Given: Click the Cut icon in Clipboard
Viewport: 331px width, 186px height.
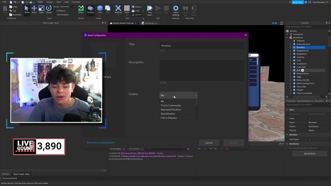Looking at the screenshot, I should [x=11, y=10].
